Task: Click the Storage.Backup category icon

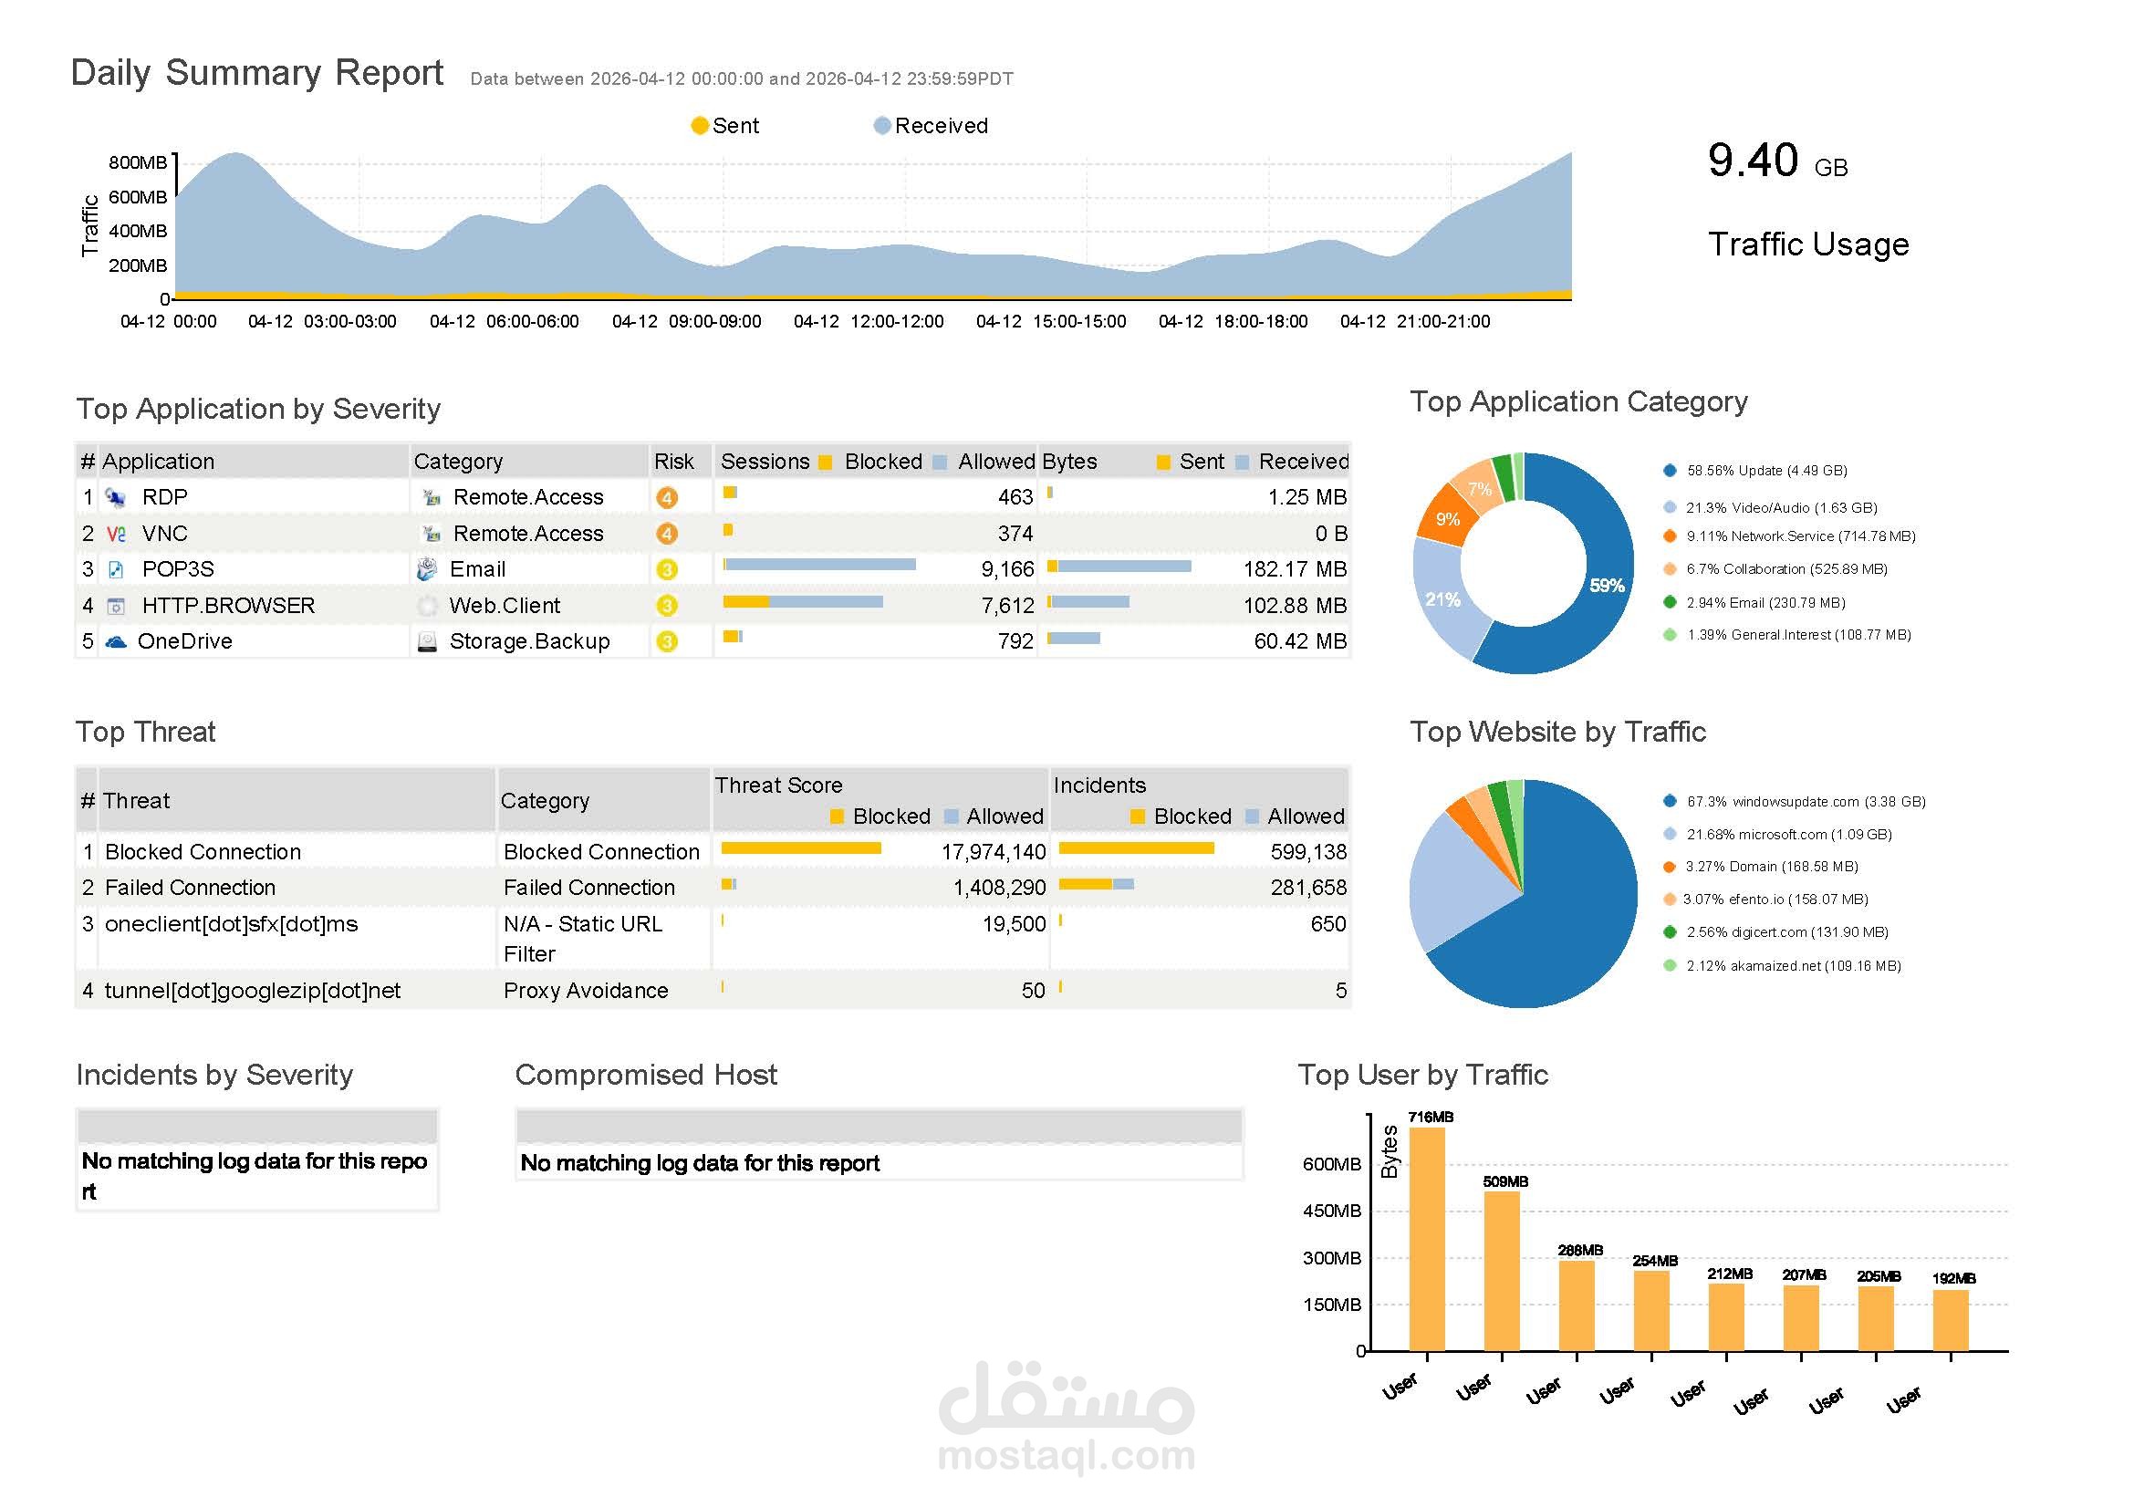Action: tap(427, 642)
